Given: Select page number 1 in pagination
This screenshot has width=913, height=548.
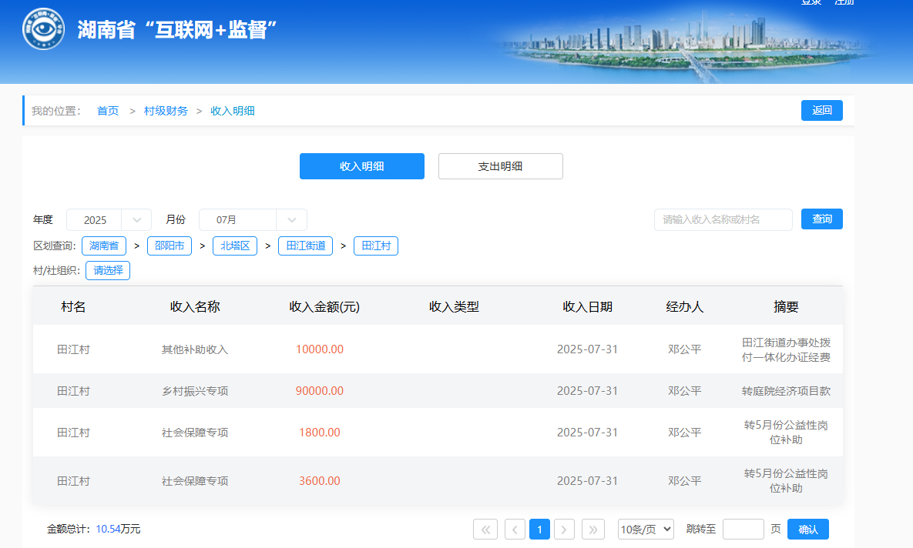Looking at the screenshot, I should tap(540, 530).
